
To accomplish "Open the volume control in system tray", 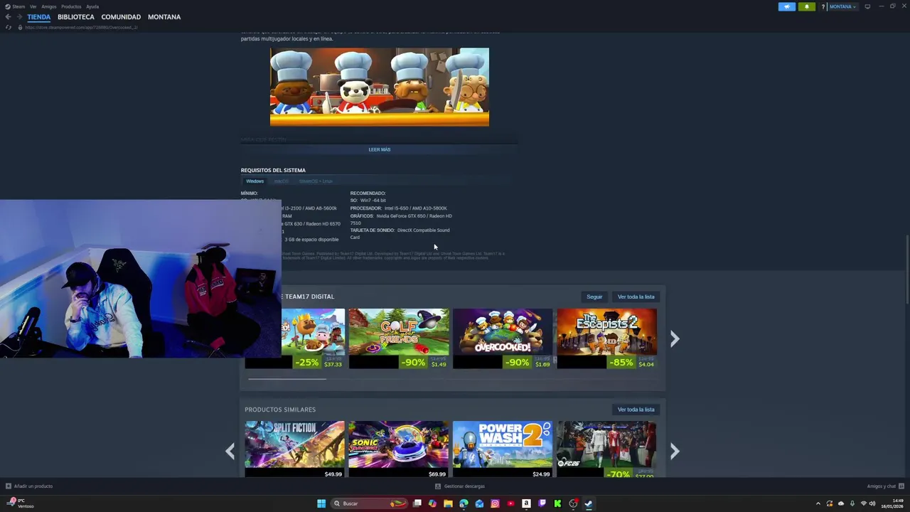I will [872, 503].
